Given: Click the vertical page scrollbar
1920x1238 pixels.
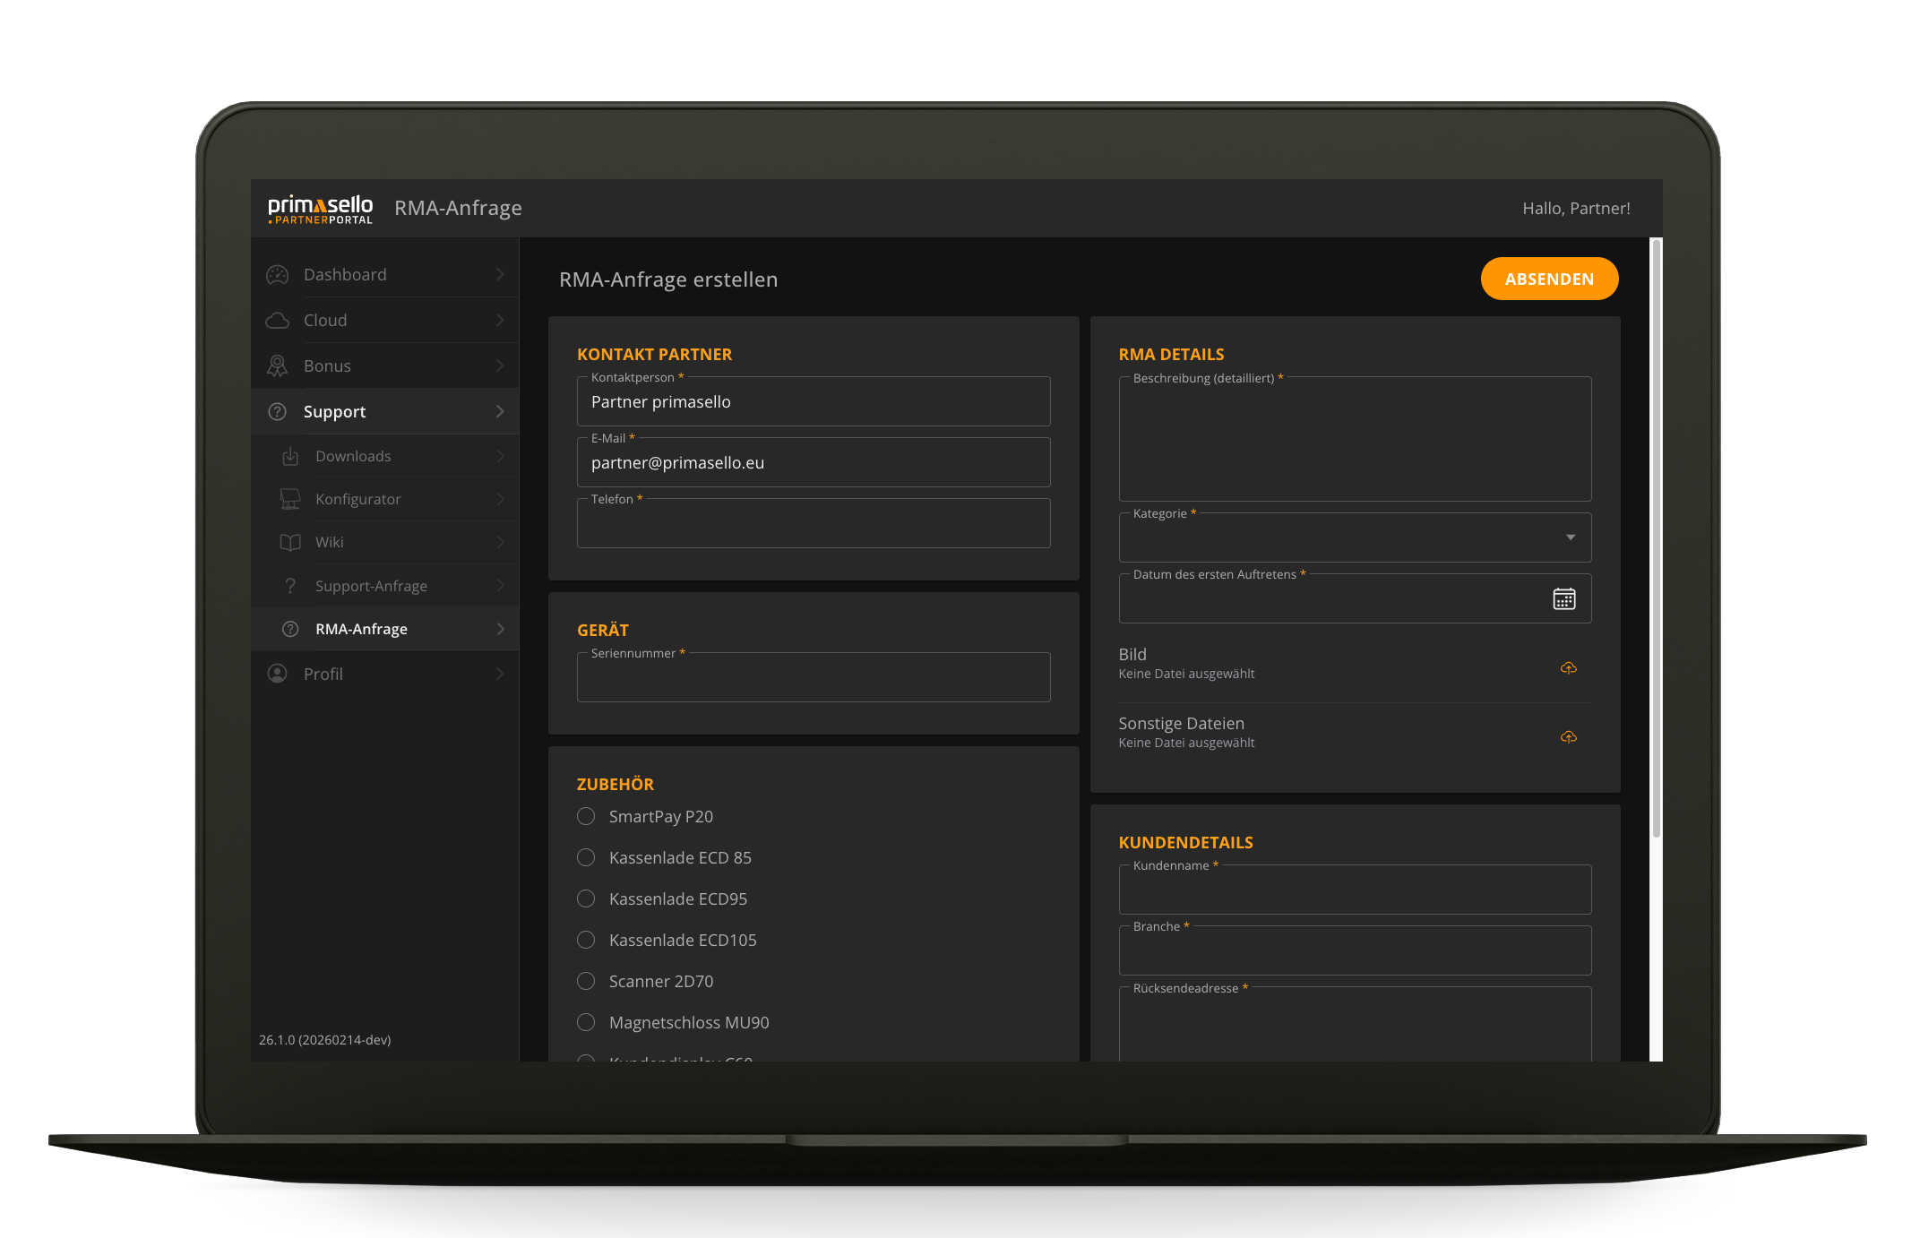Looking at the screenshot, I should tap(1656, 537).
